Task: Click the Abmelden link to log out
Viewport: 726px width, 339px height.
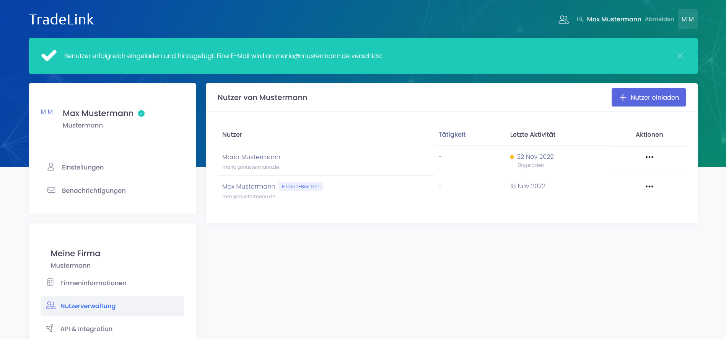Action: tap(659, 19)
